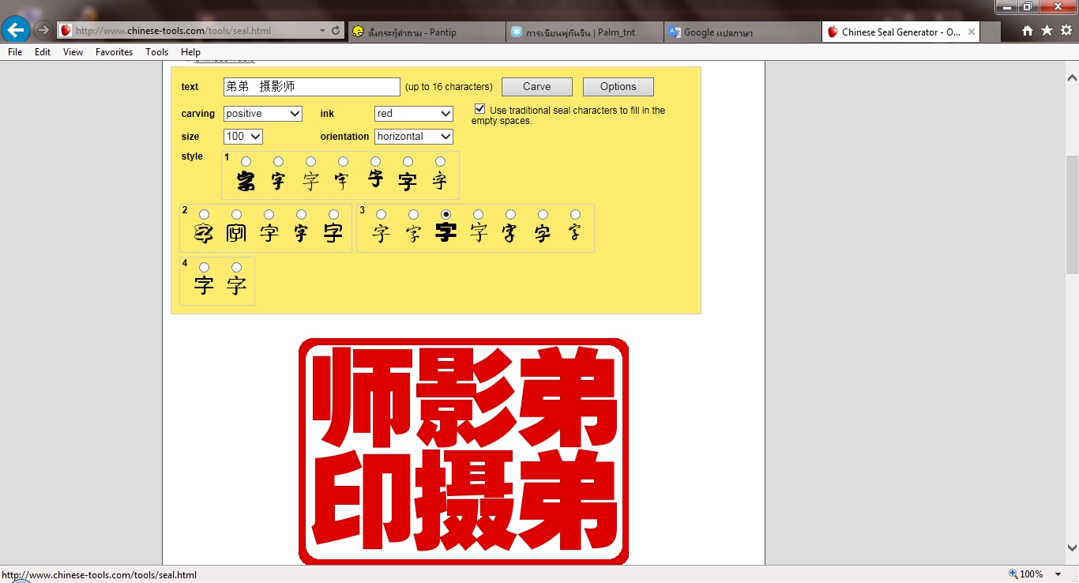Switch to the Palm_tnt tab
Viewport: 1079px width, 583px height.
(585, 32)
